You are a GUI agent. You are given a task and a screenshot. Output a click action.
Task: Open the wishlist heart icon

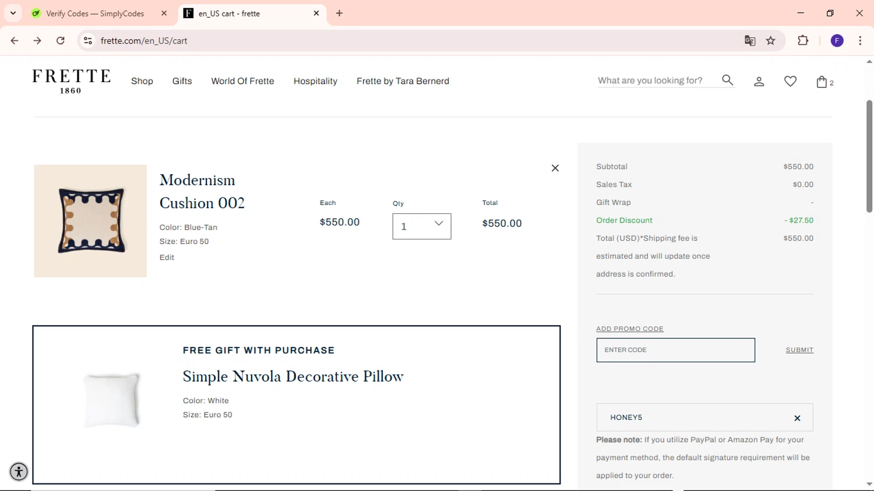(x=790, y=82)
